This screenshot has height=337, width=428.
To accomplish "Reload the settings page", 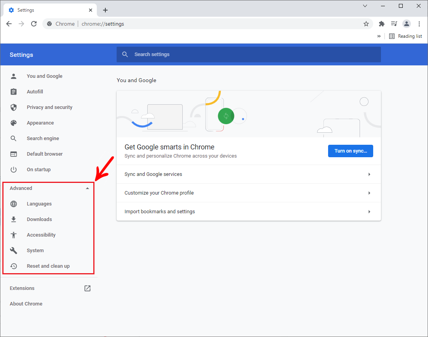I will (34, 24).
